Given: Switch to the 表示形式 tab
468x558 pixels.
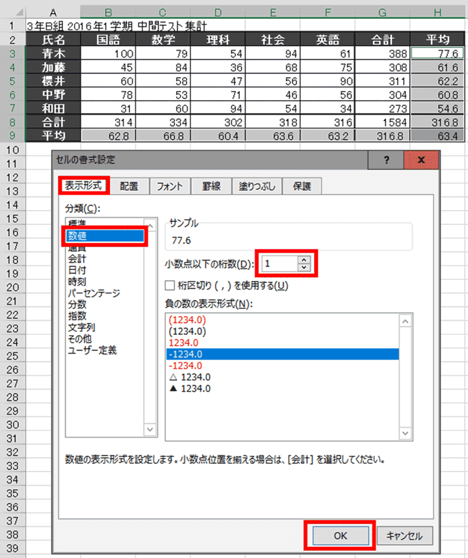Looking at the screenshot, I should 84,185.
